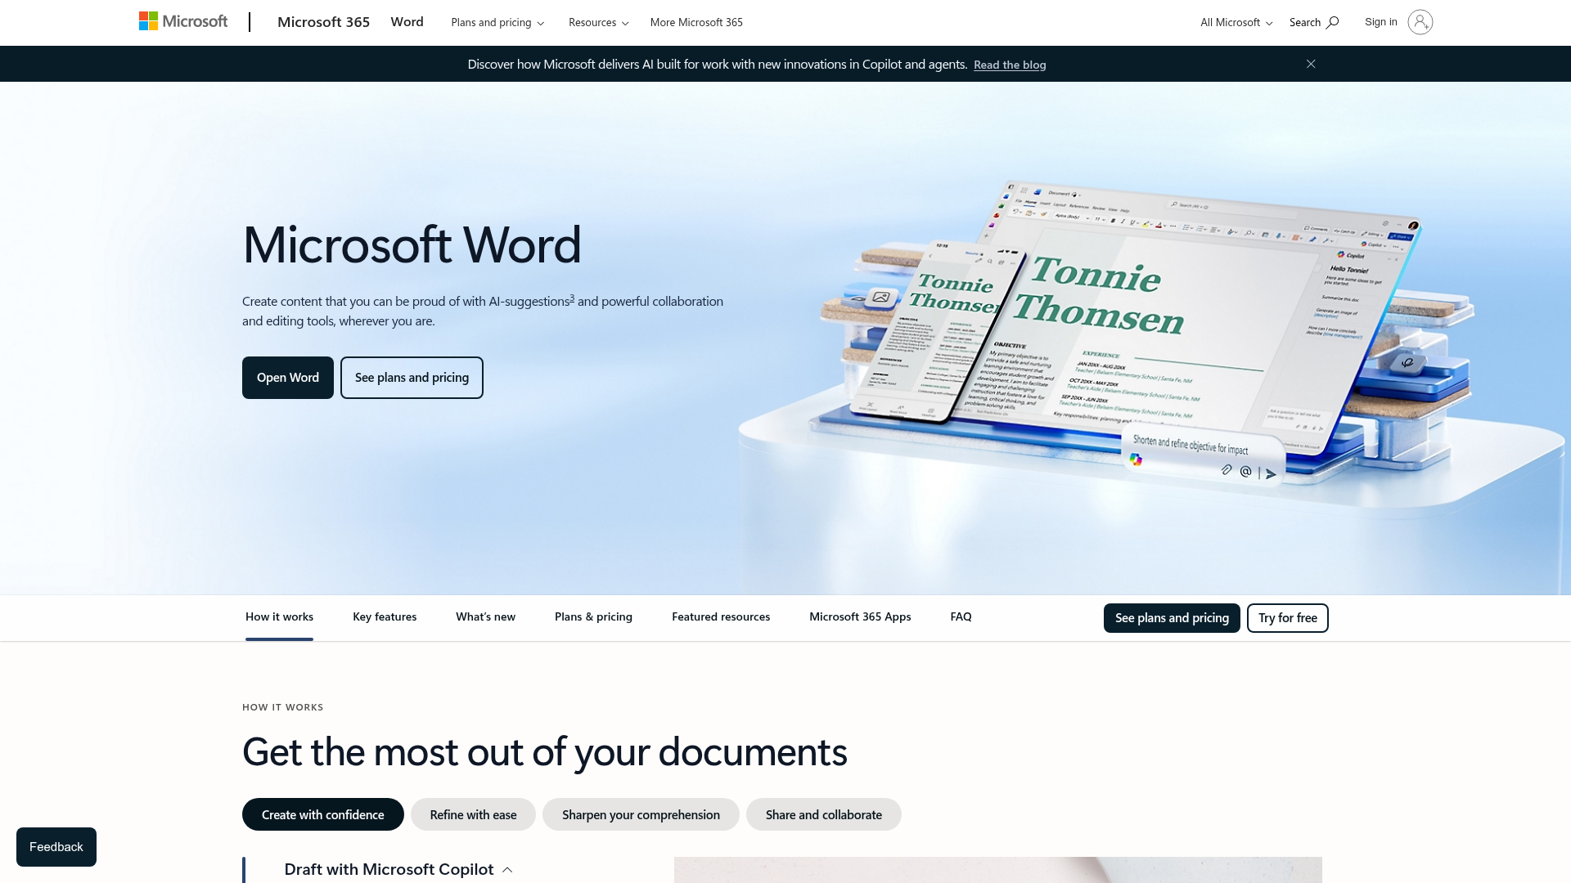
Task: Select the Create with confidence pill
Action: (x=322, y=814)
